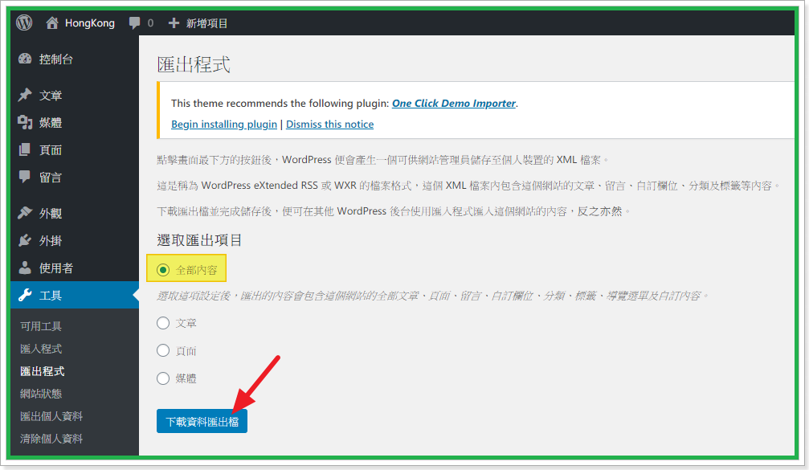Select the 媒體 export radio button
The width and height of the screenshot is (809, 470).
(163, 378)
